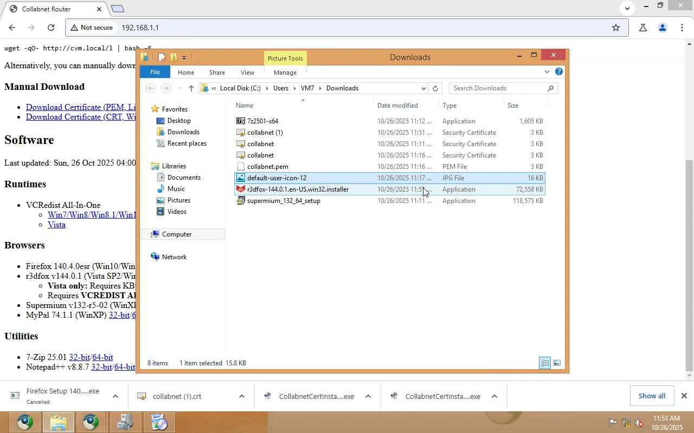Click the 7z2501-x64 application icon
The width and height of the screenshot is (694, 433).
click(x=241, y=121)
